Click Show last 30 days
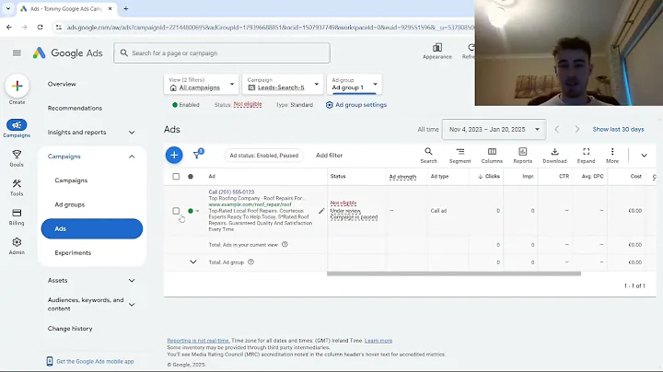Image resolution: width=663 pixels, height=372 pixels. [x=618, y=129]
